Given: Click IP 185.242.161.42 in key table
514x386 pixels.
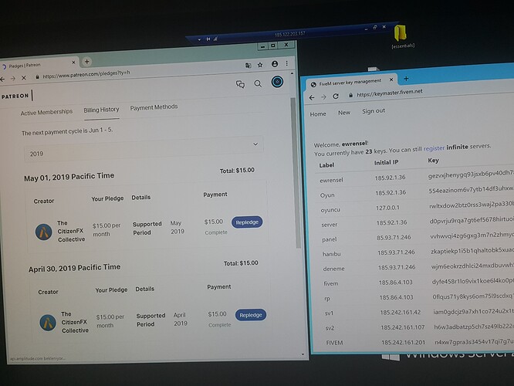Looking at the screenshot, I should (401, 312).
